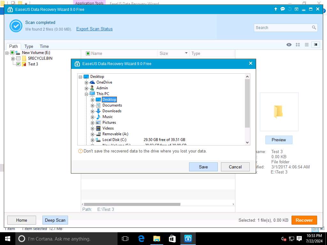The image size is (327, 245).
Task: Expand the Downloads node
Action: pos(92,111)
